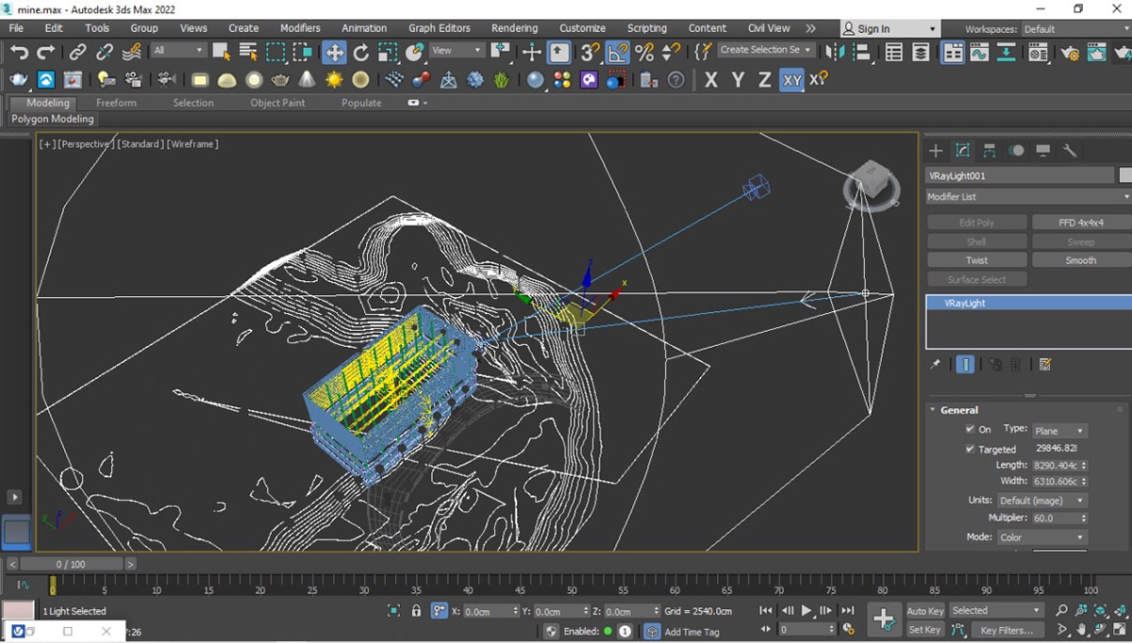Open the Rendering menu

[514, 27]
